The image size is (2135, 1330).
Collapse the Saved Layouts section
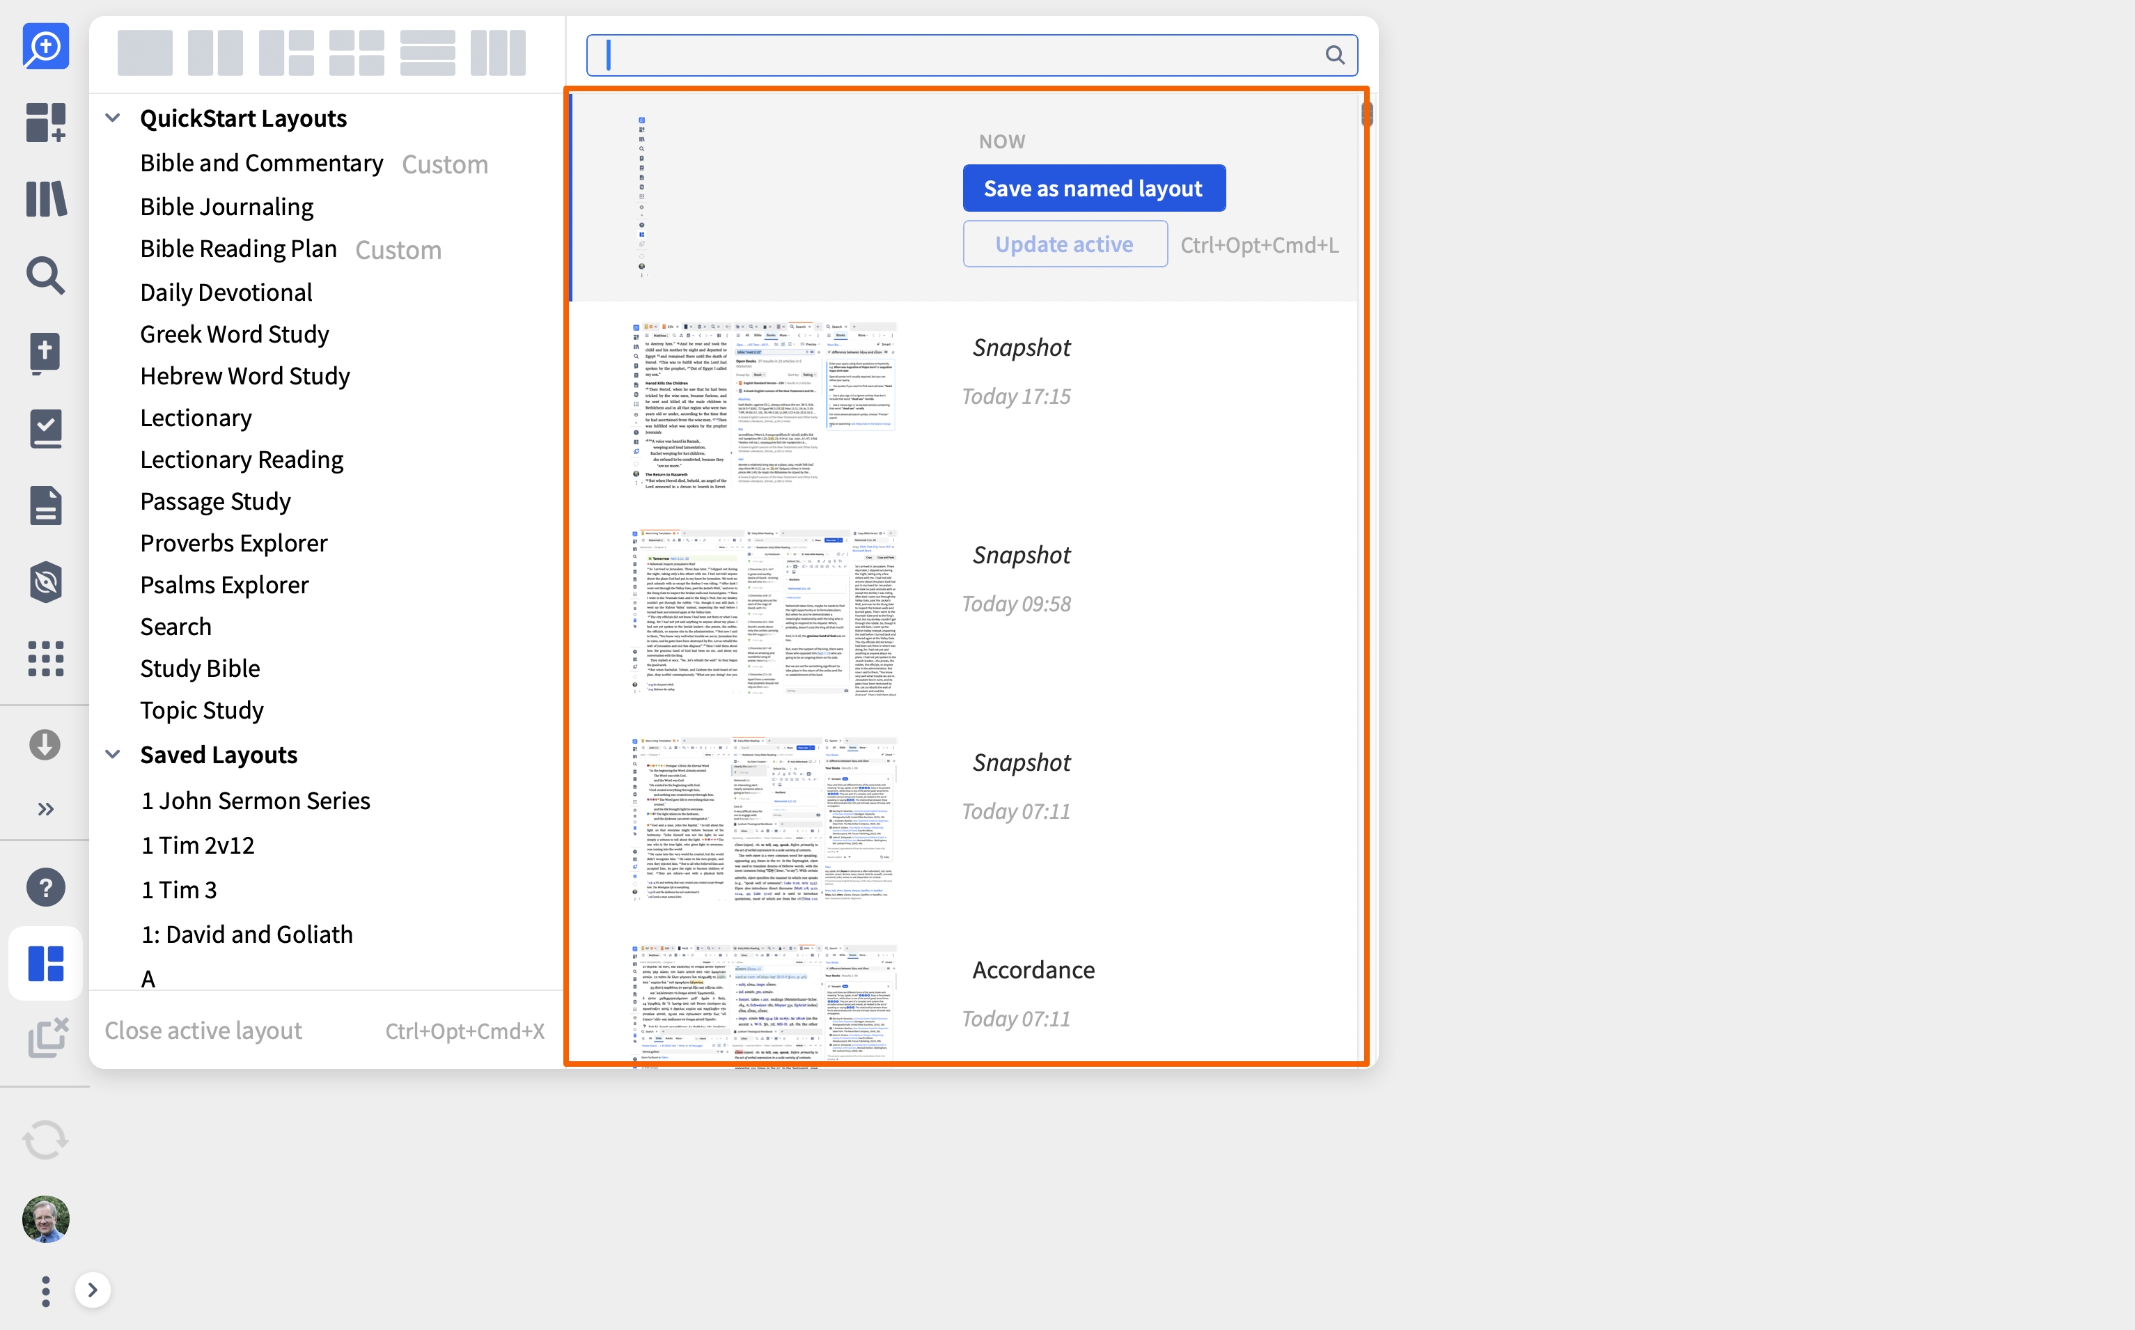pos(113,754)
